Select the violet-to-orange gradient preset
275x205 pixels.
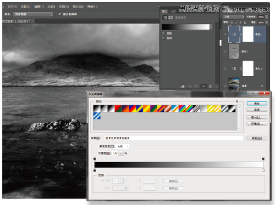(125, 109)
